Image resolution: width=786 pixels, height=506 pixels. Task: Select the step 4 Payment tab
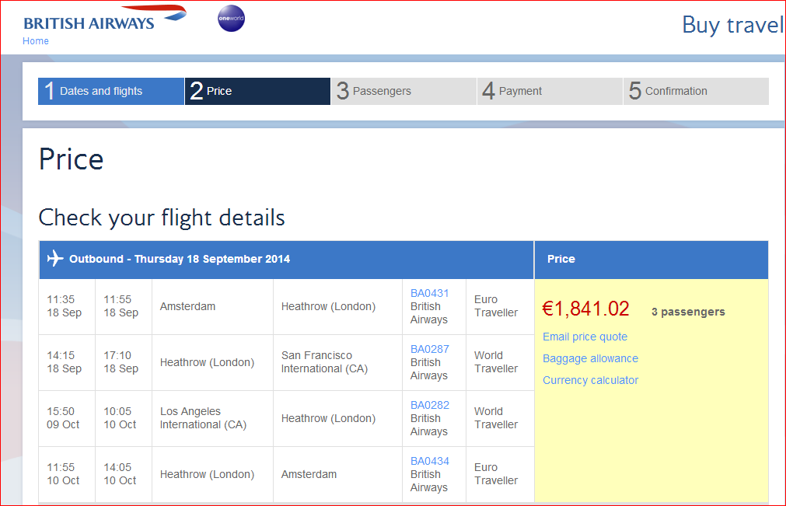point(549,91)
